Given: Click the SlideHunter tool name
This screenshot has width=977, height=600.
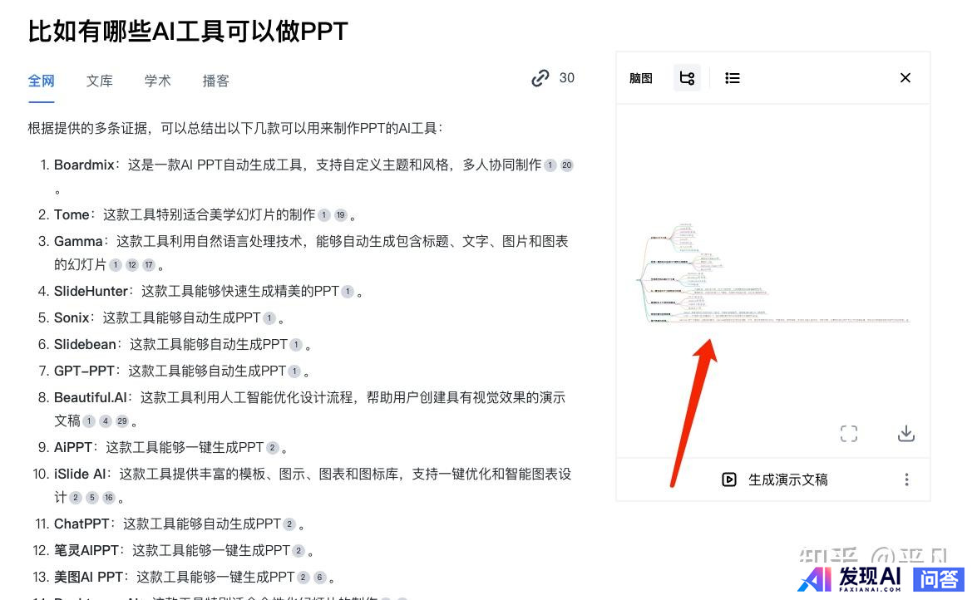Looking at the screenshot, I should [91, 291].
